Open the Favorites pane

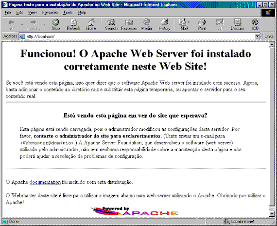(x=129, y=25)
